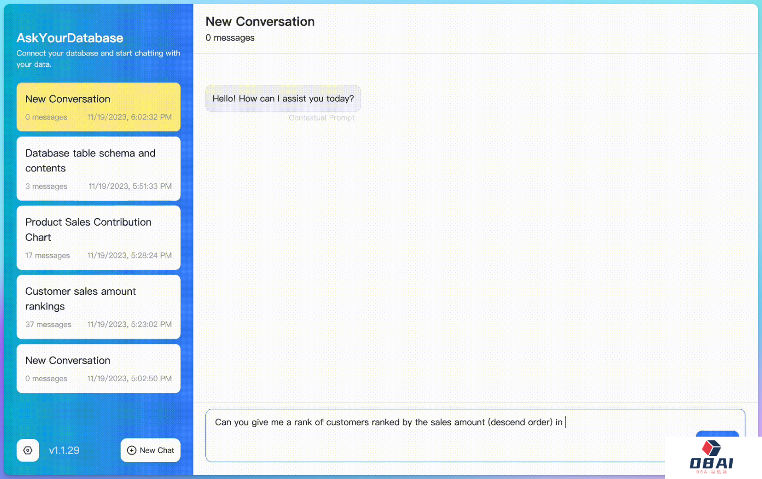Click the blue send button in input box
Screen dimensions: 762x479
[717, 434]
